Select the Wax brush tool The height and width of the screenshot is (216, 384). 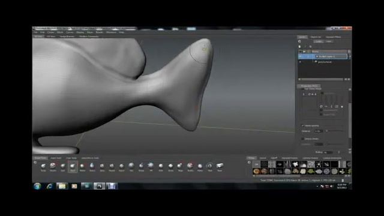pos(131,167)
